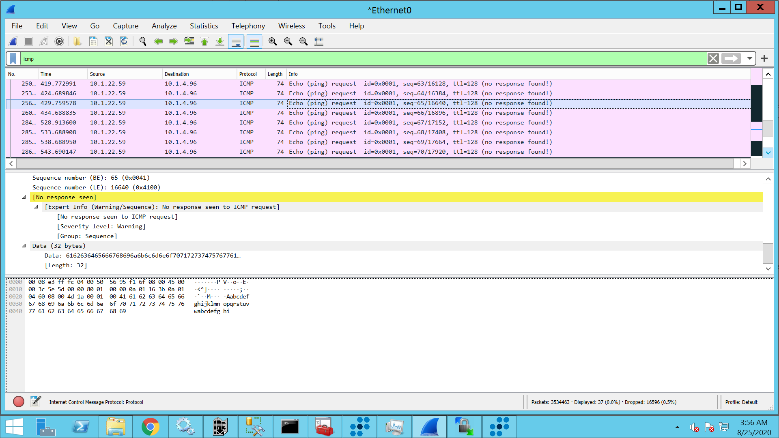Add a display filter button with plus

point(764,59)
